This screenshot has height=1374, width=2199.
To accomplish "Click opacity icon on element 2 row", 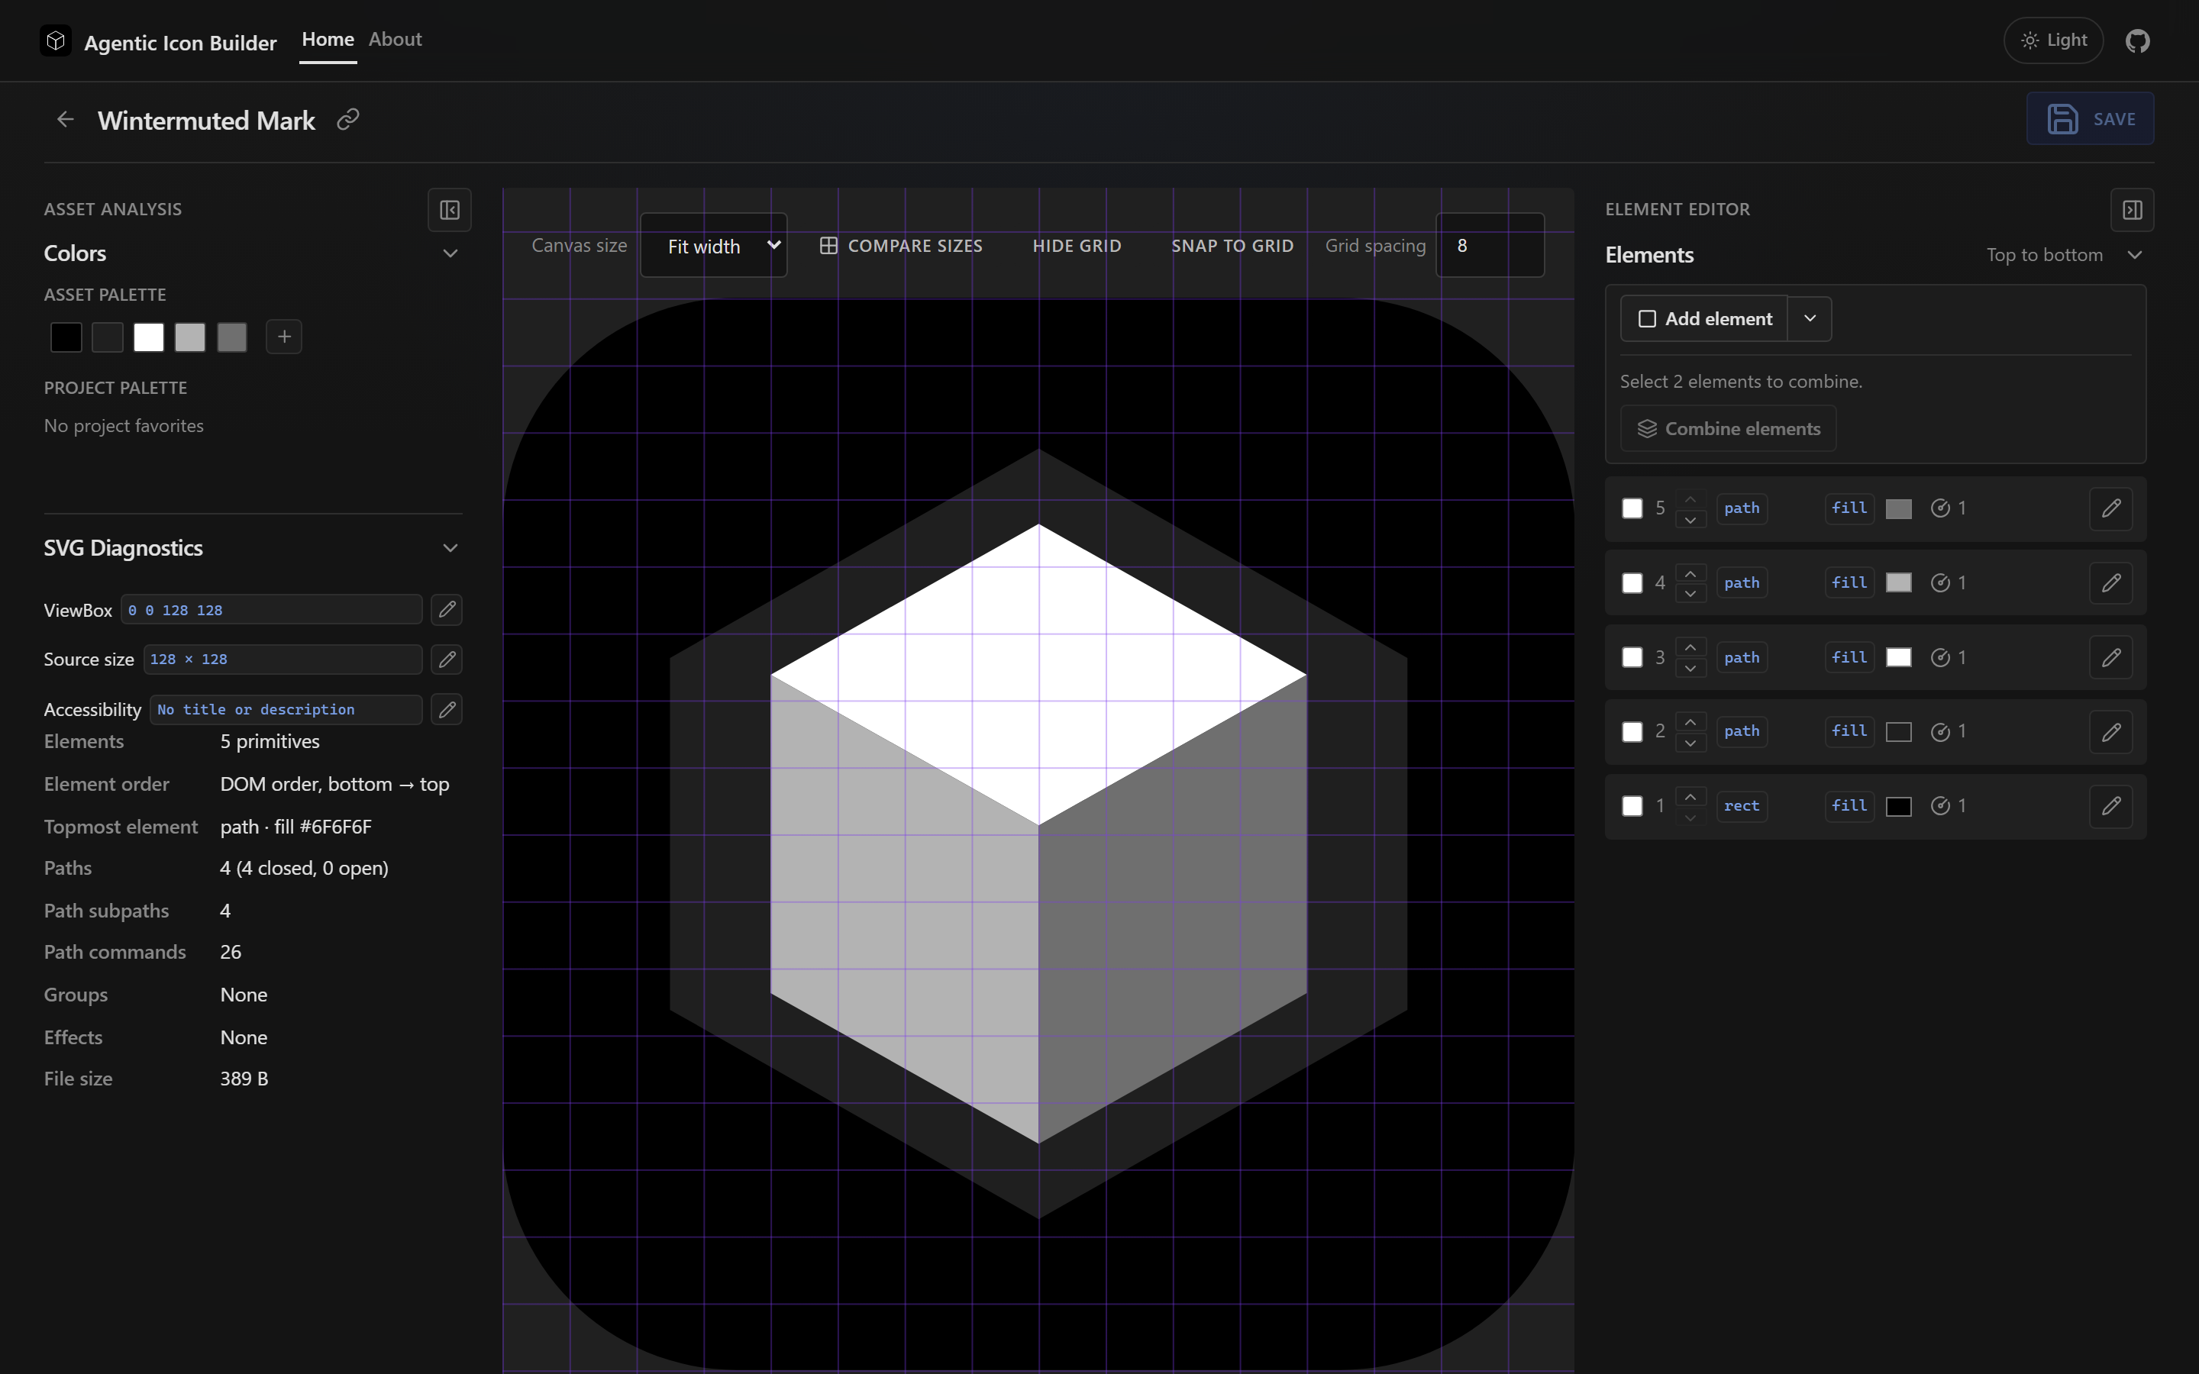I will point(1940,731).
